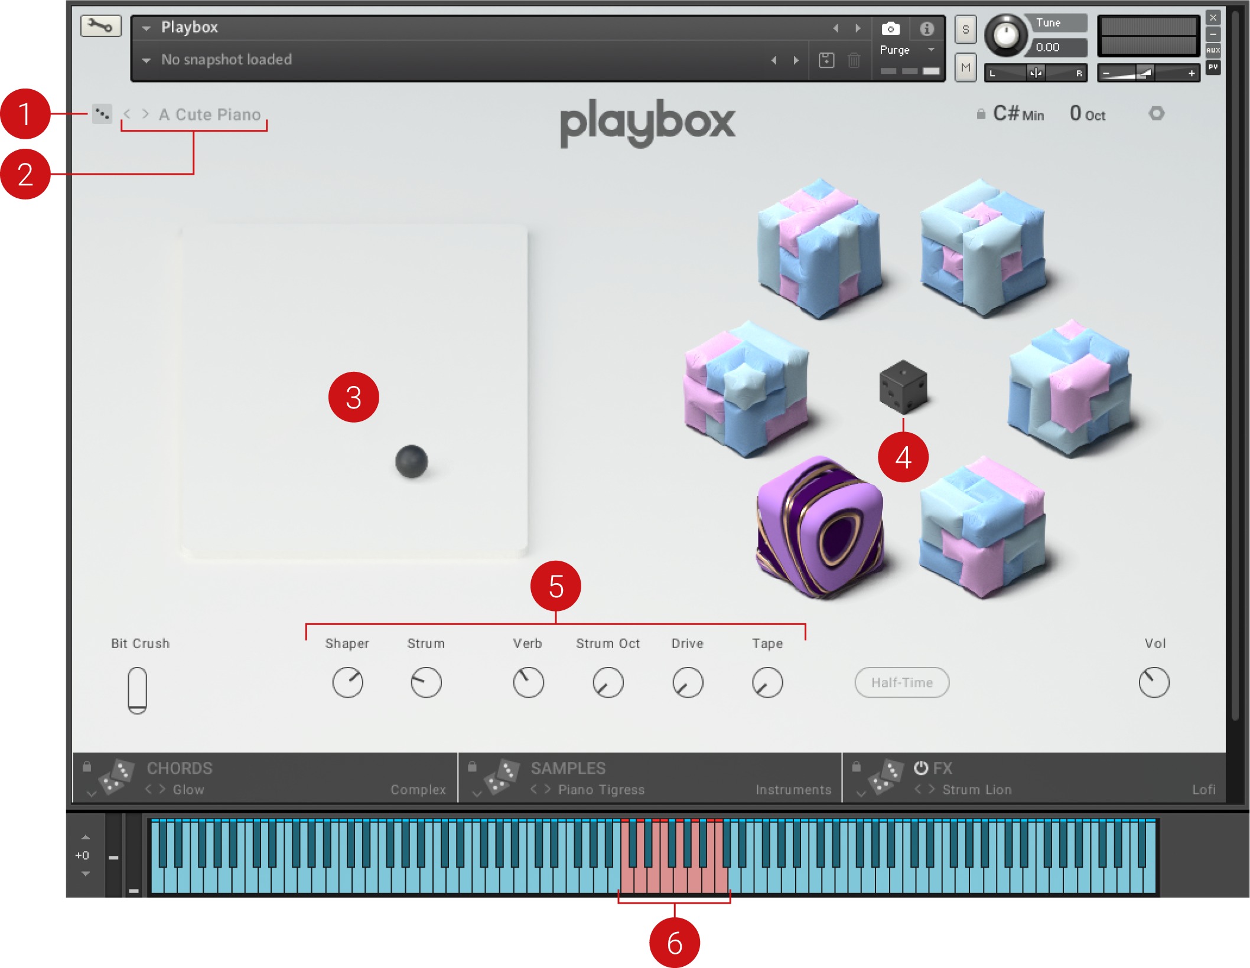Click the Bit Crush slider
Viewport: 1250px width, 968px height.
pos(137,689)
